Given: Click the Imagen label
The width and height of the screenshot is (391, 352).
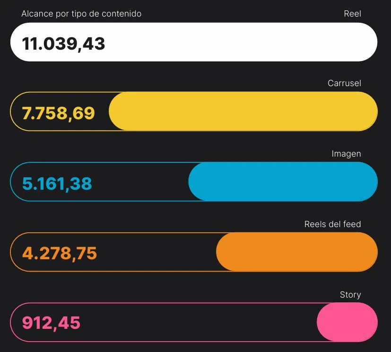Looking at the screenshot, I should pos(347,154).
